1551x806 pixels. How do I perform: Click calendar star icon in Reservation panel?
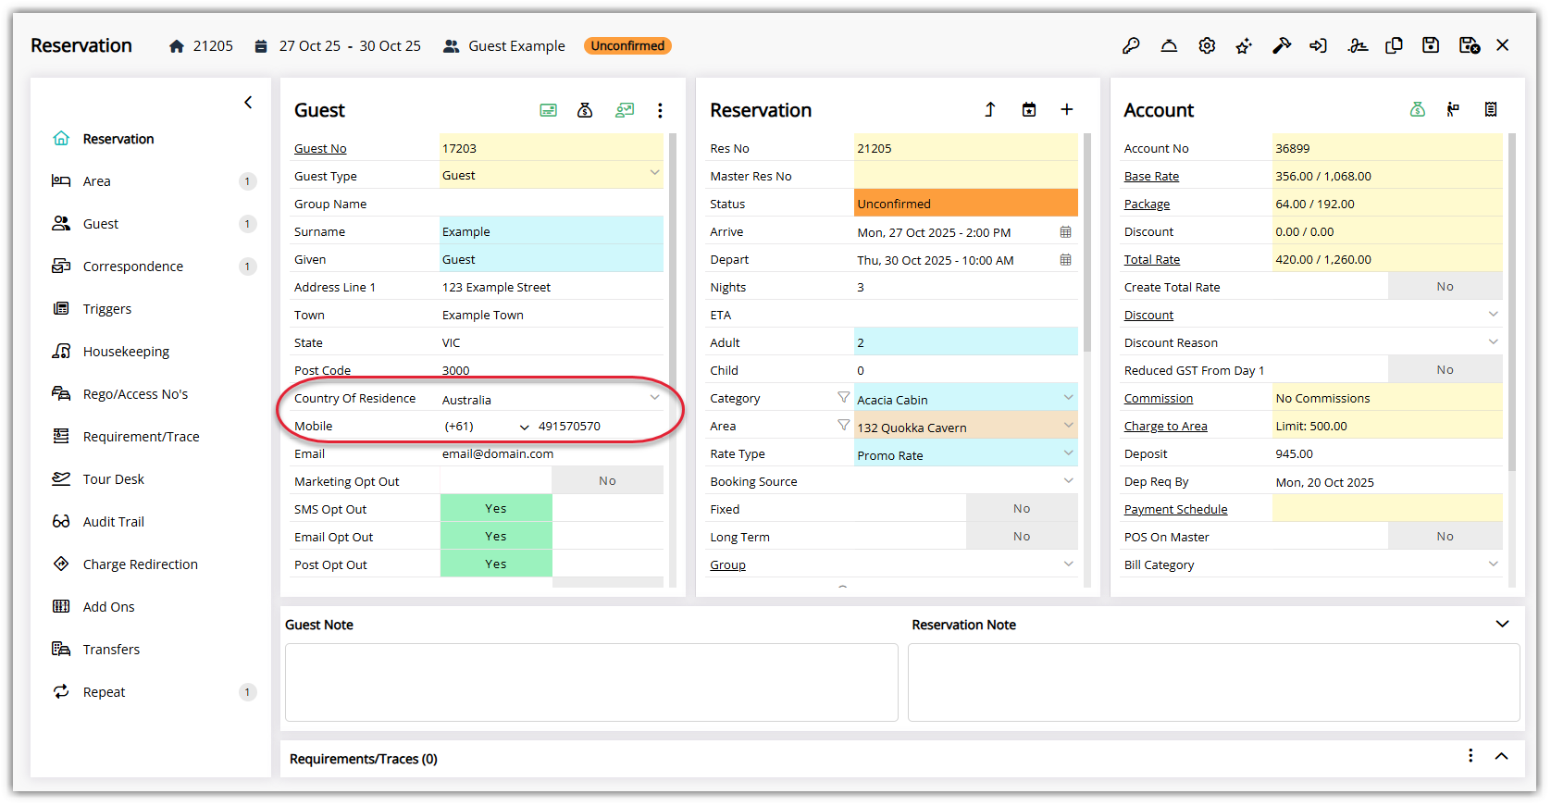(x=1029, y=109)
